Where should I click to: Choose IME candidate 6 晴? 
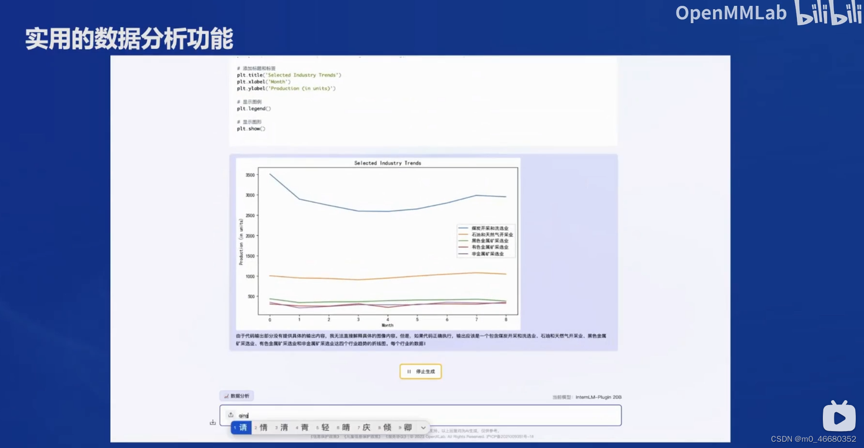[344, 428]
